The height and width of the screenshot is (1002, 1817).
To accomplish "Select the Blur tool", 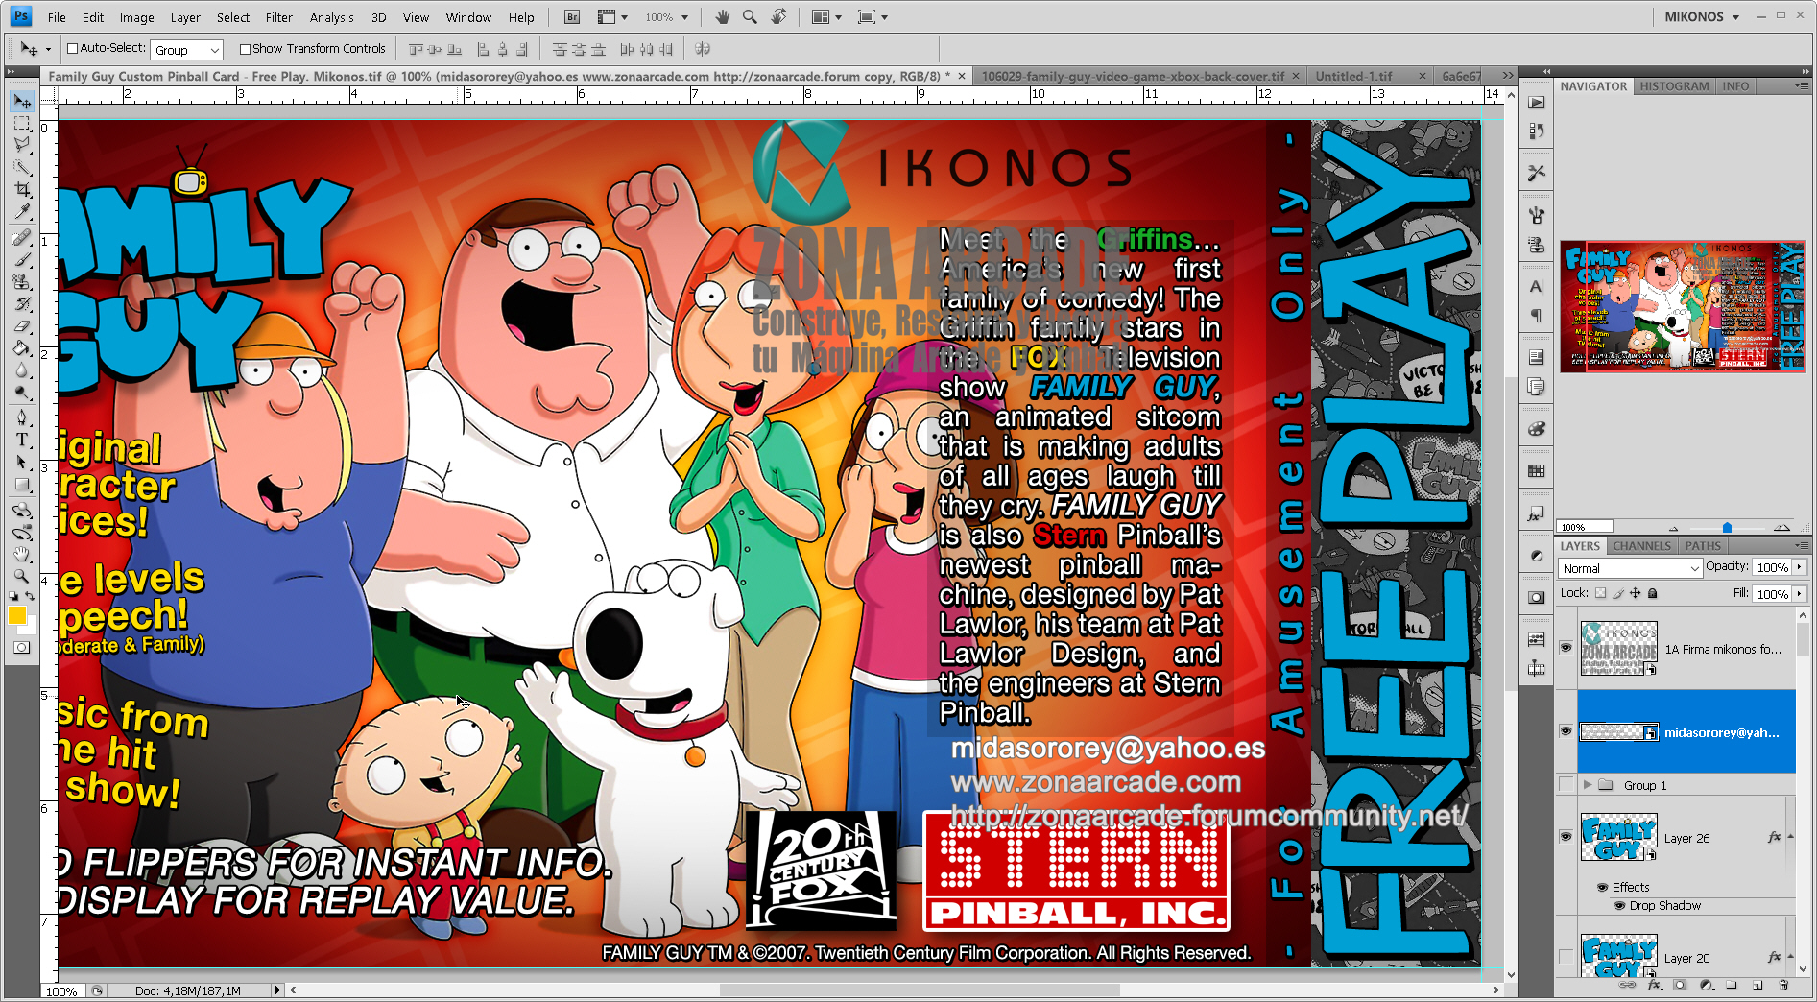I will coord(21,370).
